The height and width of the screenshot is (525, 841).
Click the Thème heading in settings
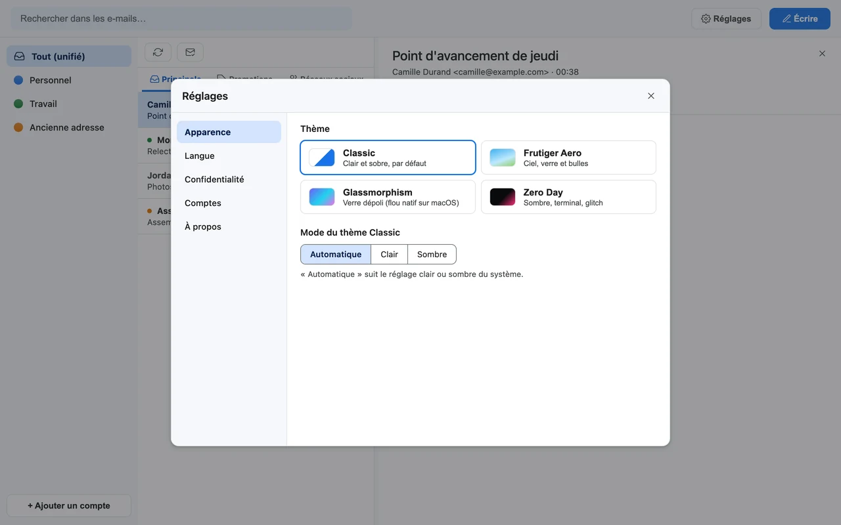pyautogui.click(x=315, y=129)
